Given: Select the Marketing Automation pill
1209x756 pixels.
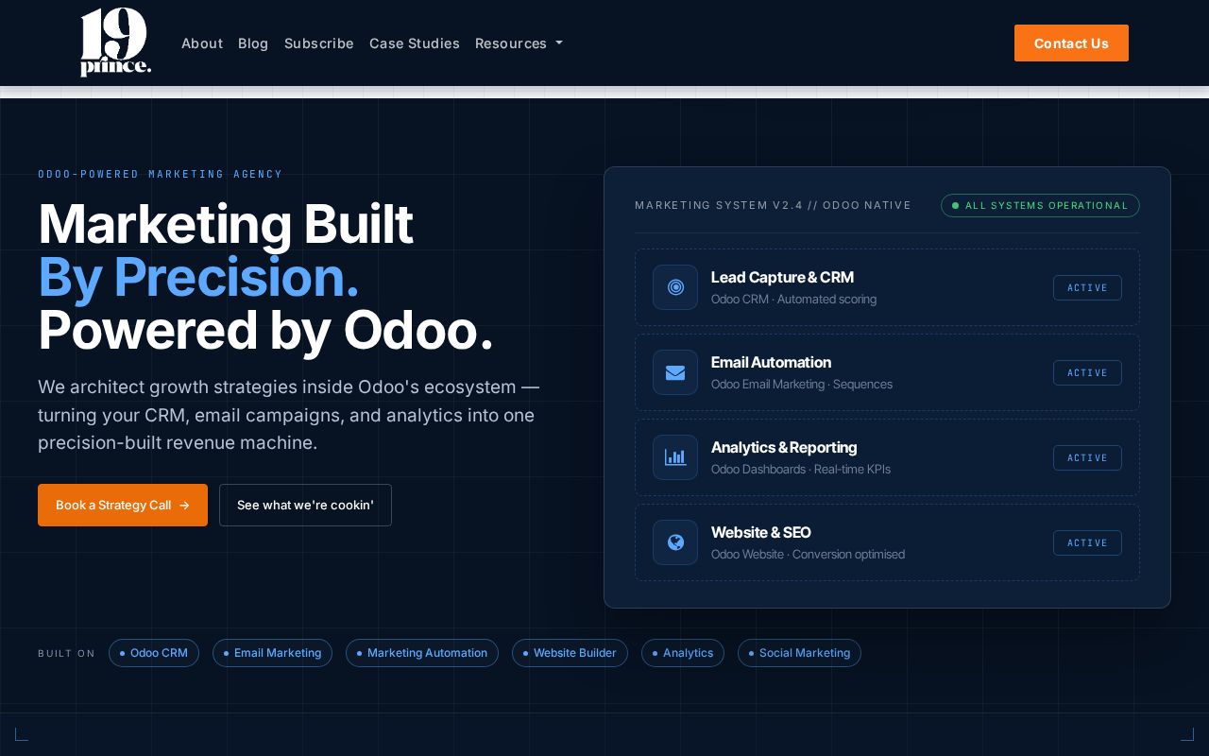Looking at the screenshot, I should click(422, 653).
